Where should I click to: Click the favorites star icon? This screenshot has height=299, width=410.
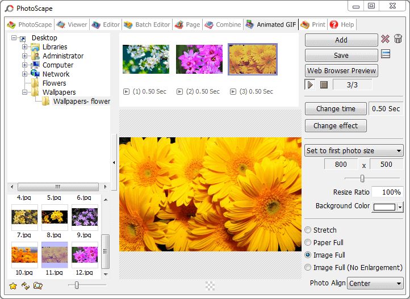[x=13, y=286]
